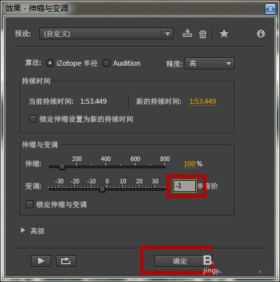
Task: Toggle loop playback button
Action: click(x=66, y=261)
